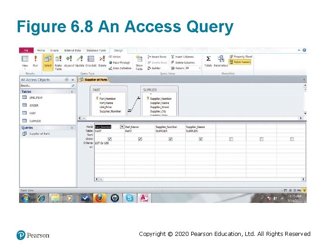
Task: Open Skype from the taskbar
Action: click(x=129, y=198)
